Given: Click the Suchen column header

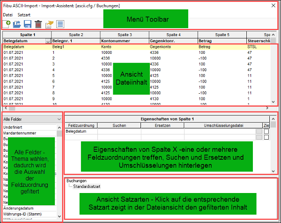Looking at the screenshot, I should [x=119, y=126].
